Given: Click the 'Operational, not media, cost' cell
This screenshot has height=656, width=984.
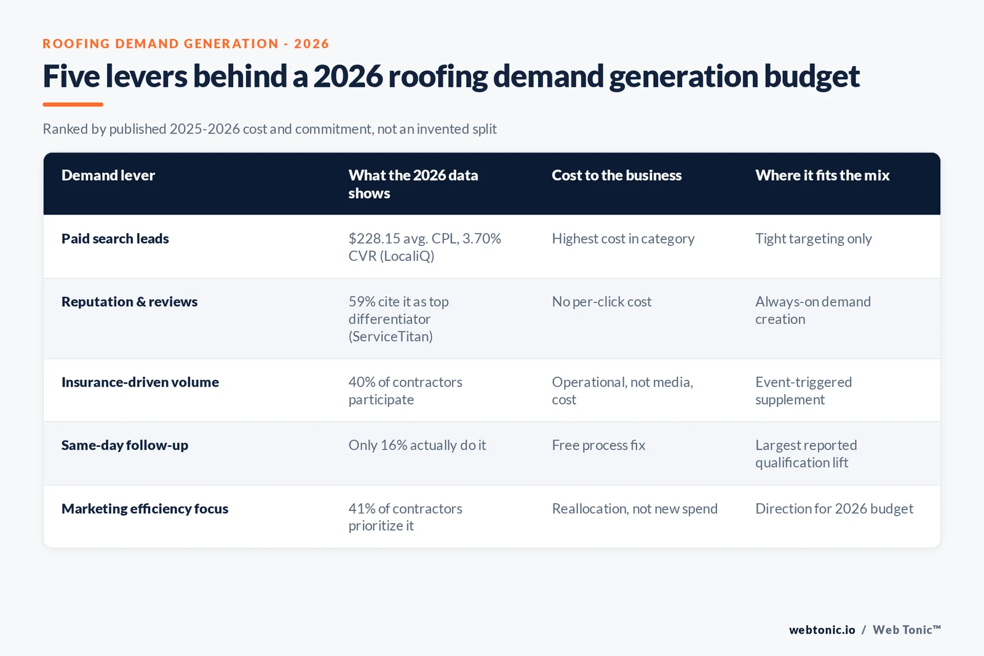Looking at the screenshot, I should point(622,391).
